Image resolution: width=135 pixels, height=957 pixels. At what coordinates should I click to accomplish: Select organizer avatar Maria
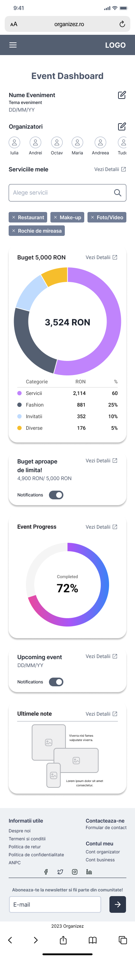point(77,142)
